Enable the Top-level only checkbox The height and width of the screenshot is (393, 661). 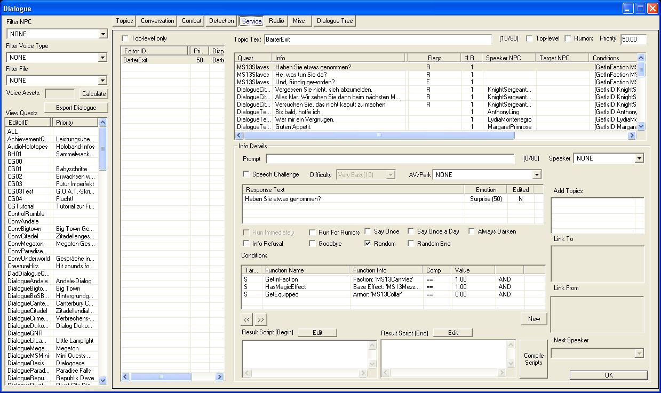(x=125, y=38)
